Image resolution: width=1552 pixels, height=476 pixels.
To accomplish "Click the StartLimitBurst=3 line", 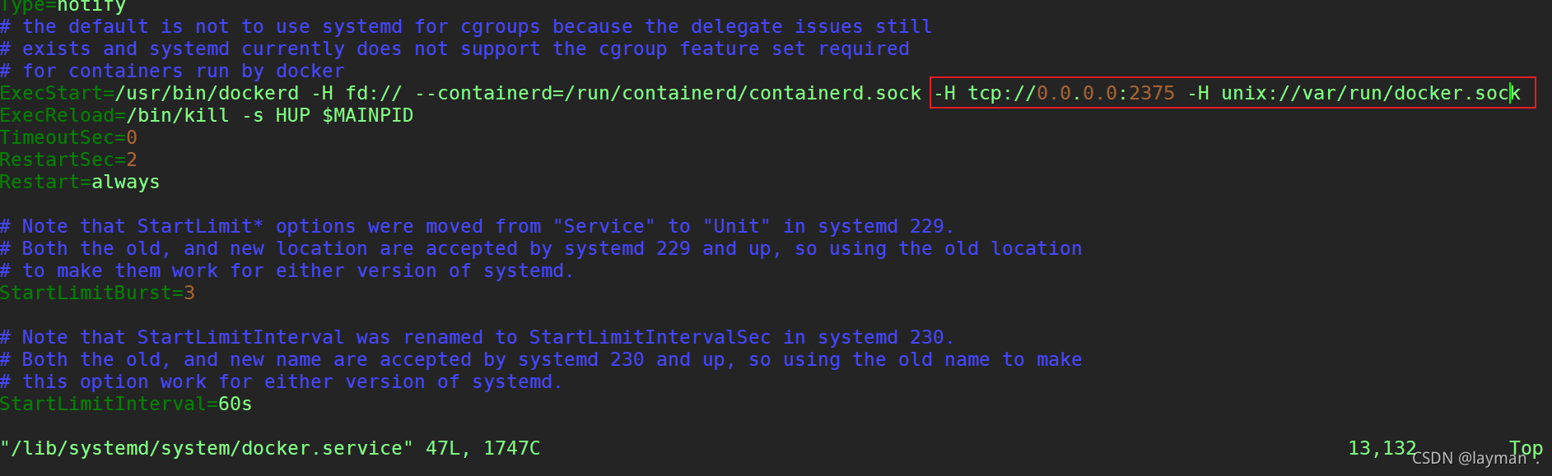I will [x=97, y=293].
